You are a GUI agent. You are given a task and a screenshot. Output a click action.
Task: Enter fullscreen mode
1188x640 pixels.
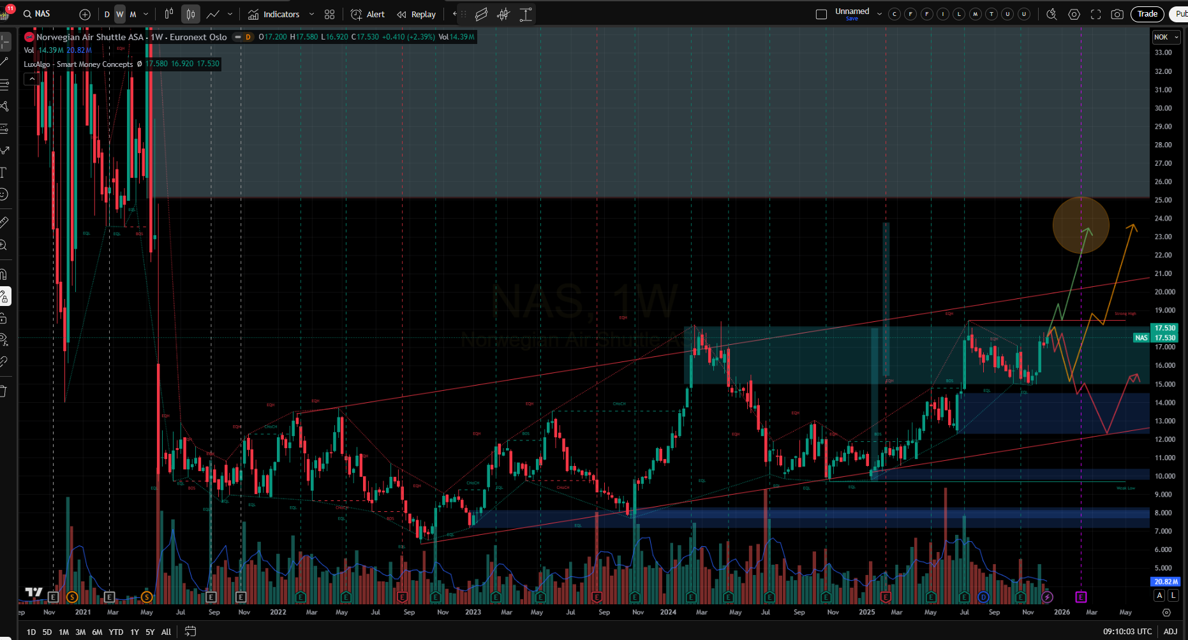tap(1095, 14)
